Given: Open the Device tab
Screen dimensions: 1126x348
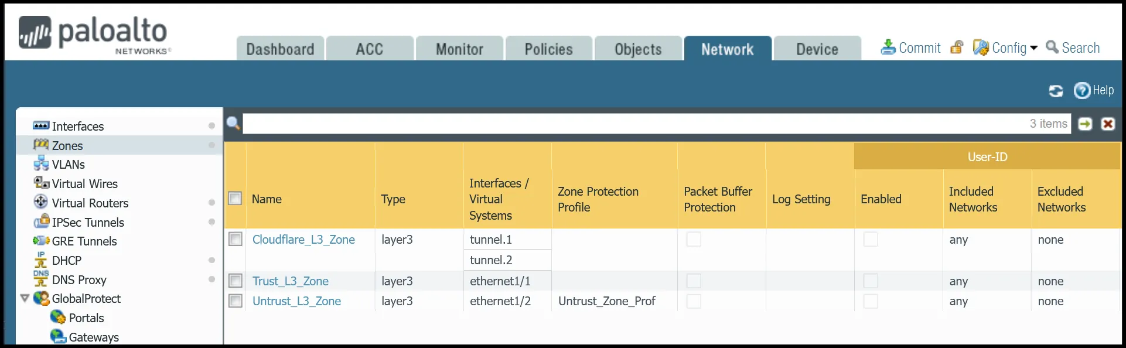Looking at the screenshot, I should [x=816, y=49].
